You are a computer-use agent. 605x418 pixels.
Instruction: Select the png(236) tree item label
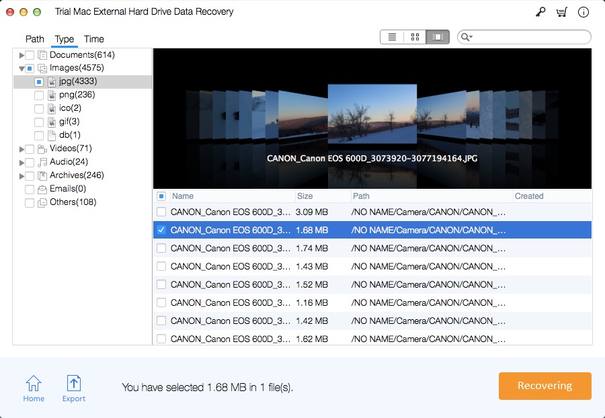click(x=77, y=95)
